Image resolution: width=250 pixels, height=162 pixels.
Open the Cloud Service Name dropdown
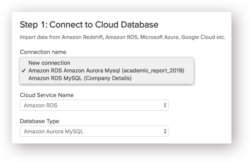pos(94,105)
